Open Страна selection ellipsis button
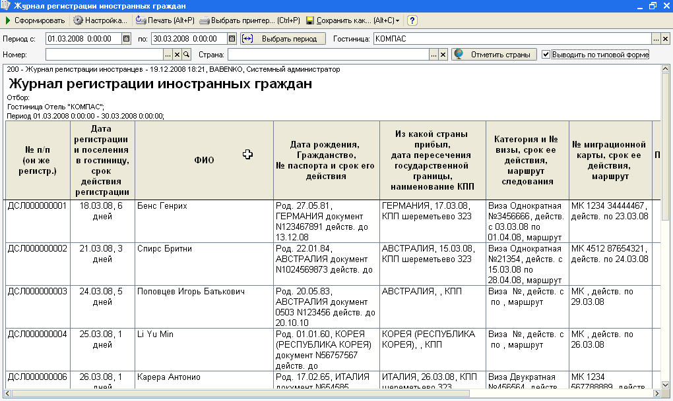 click(x=434, y=55)
